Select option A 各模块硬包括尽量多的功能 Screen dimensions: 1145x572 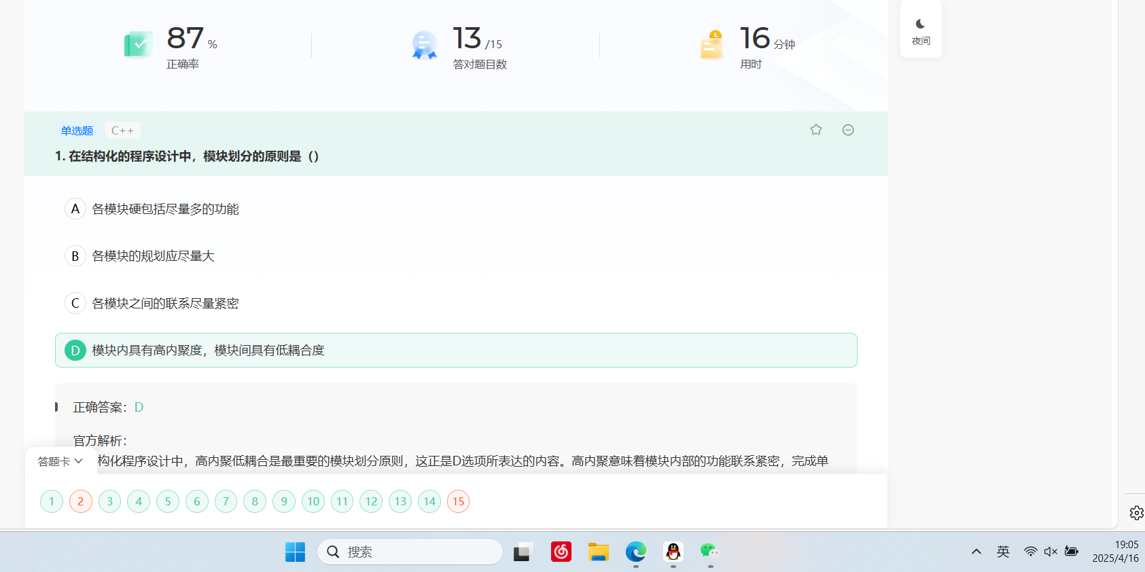[x=456, y=209]
